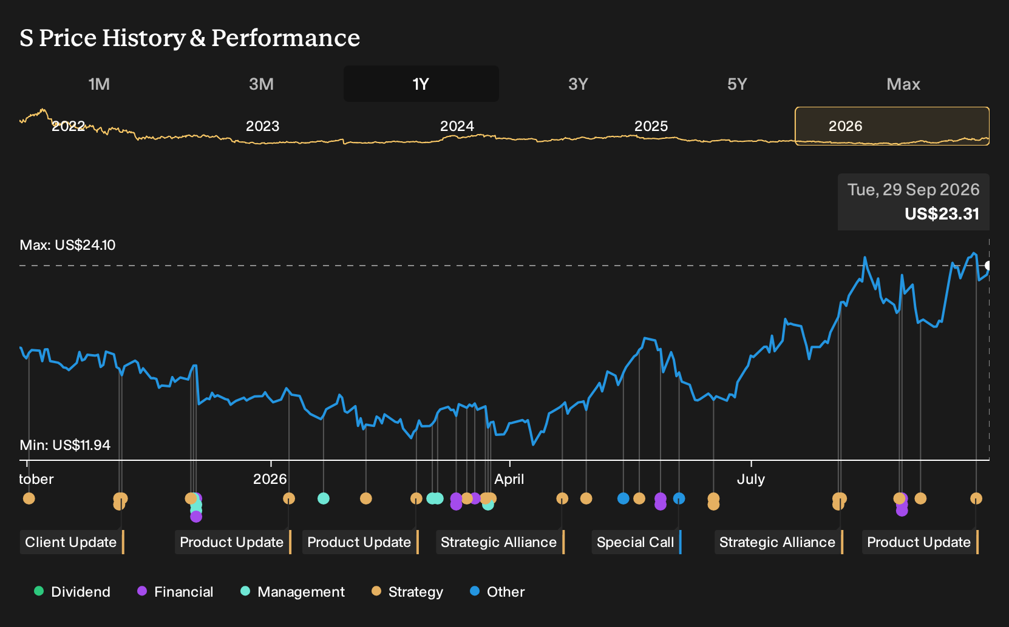The image size is (1009, 627).
Task: Click the Max: US$24.10 label
Action: tap(67, 245)
